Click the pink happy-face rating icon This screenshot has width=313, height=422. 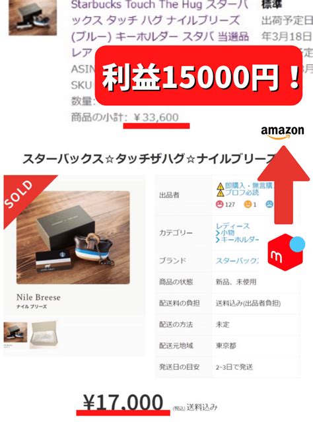(220, 204)
